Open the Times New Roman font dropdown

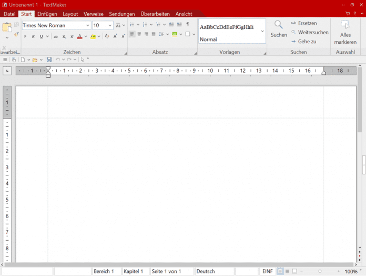pyautogui.click(x=87, y=25)
